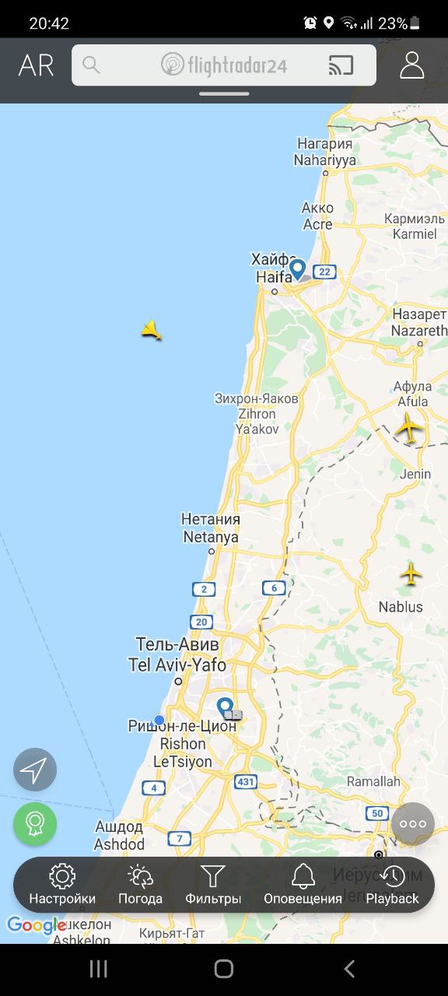The width and height of the screenshot is (448, 996).
Task: Open Настройки settings tab
Action: (x=62, y=885)
